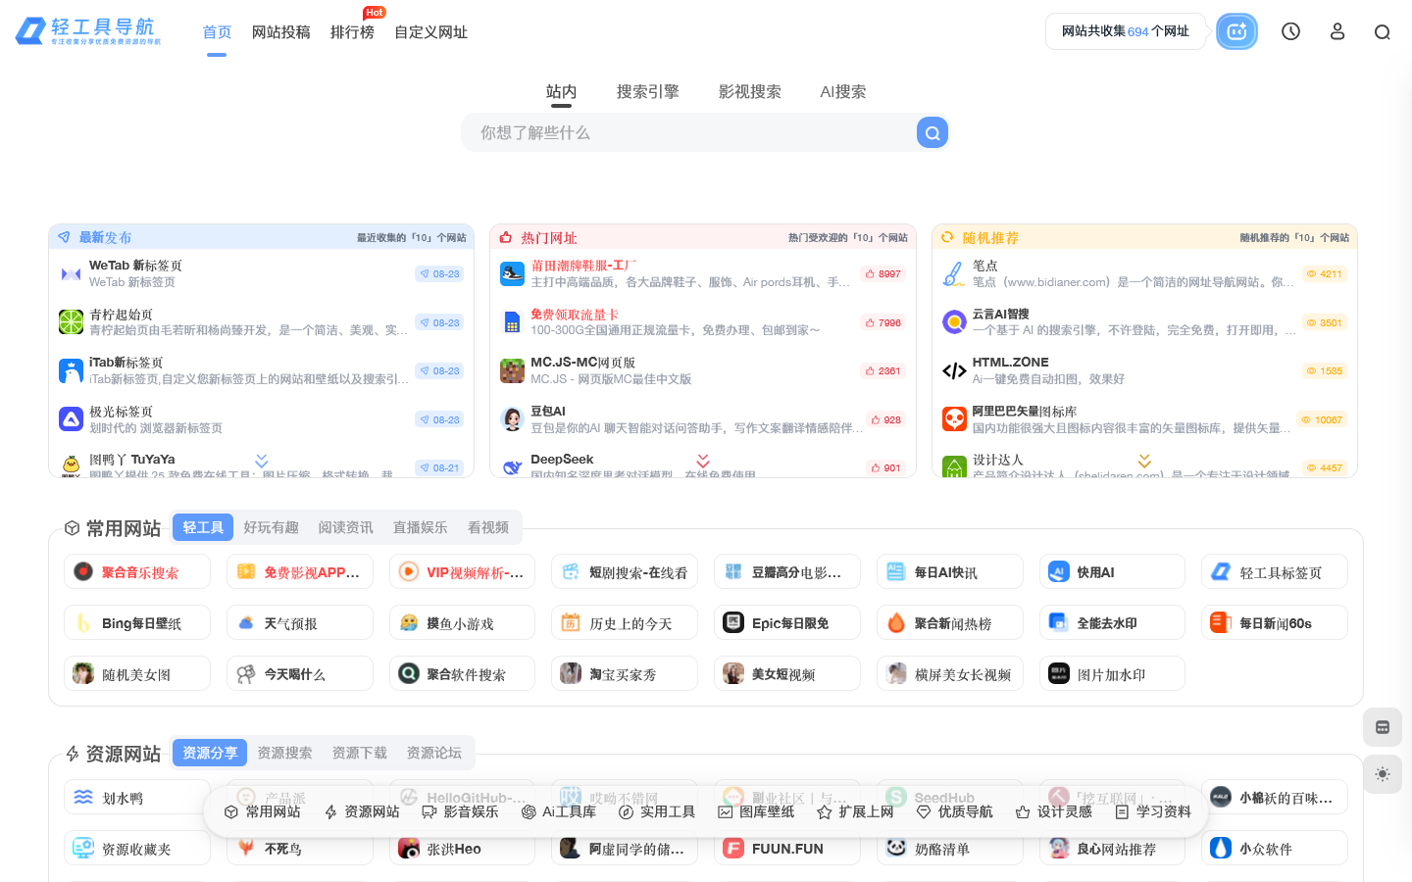Viewport: 1412px width, 882px height.
Task: Select the 直播娱乐 category tab
Action: (x=420, y=527)
